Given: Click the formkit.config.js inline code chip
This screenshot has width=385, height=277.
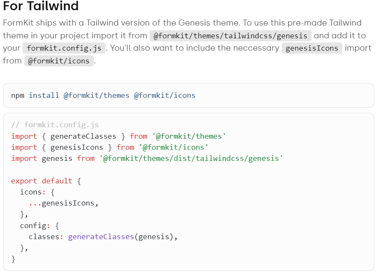Looking at the screenshot, I should (x=64, y=48).
